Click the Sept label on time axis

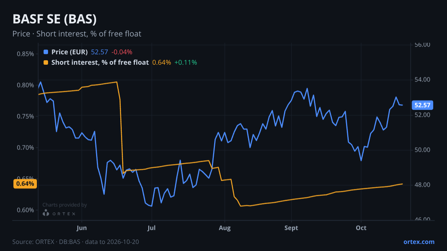click(291, 228)
